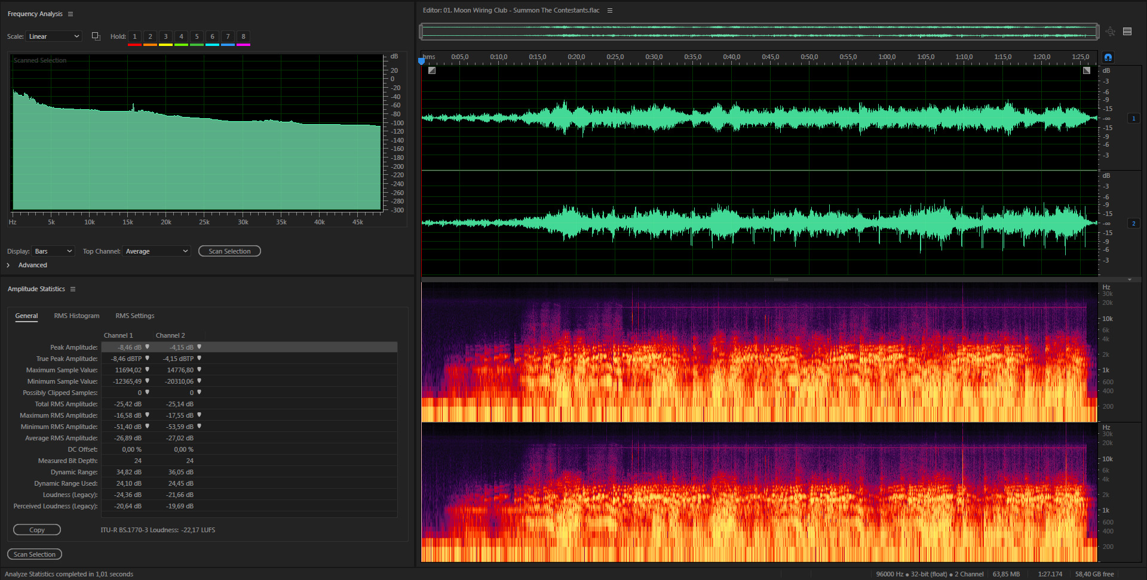This screenshot has width=1147, height=580.
Task: Click Scan Selection in Frequency Analysis
Action: (229, 251)
